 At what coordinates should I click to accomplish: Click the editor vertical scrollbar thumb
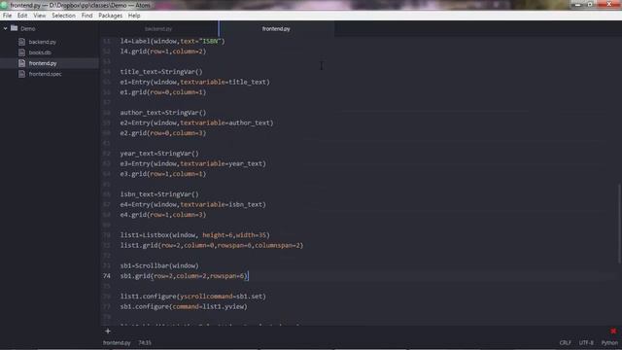[x=620, y=224]
